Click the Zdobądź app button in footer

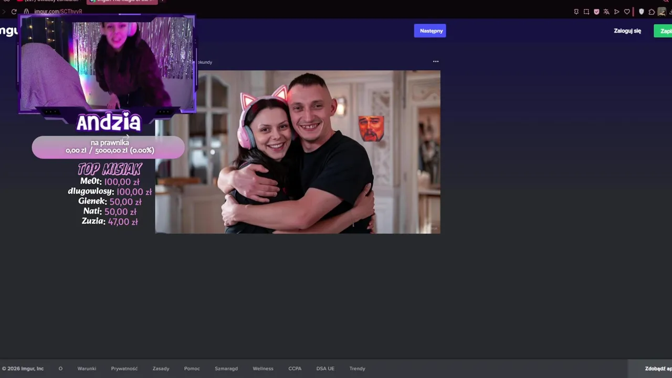coord(650,369)
